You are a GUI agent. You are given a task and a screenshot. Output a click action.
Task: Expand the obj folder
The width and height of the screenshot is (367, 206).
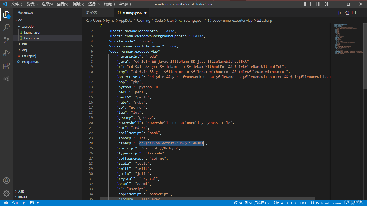[x=47, y=50]
